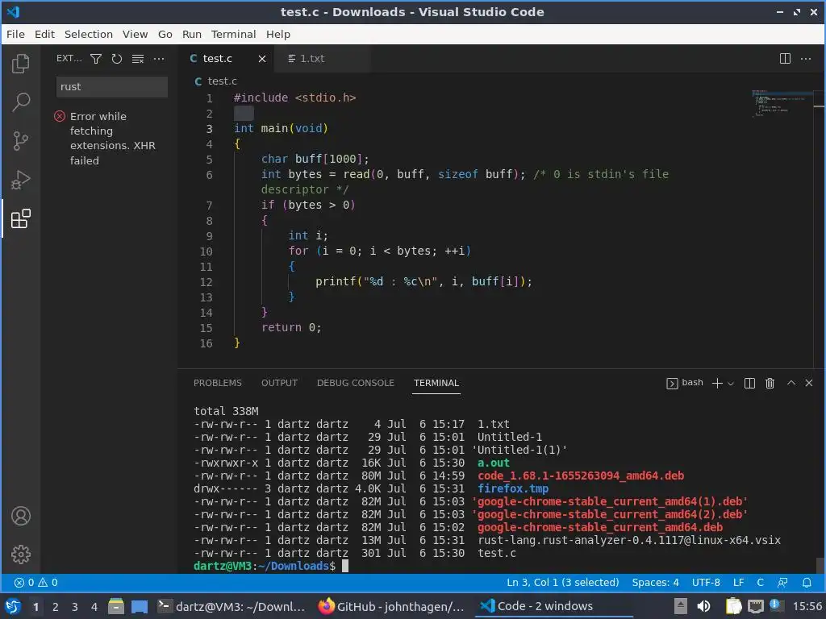Open extensions view more actions menu
826x619 pixels.
coord(159,58)
